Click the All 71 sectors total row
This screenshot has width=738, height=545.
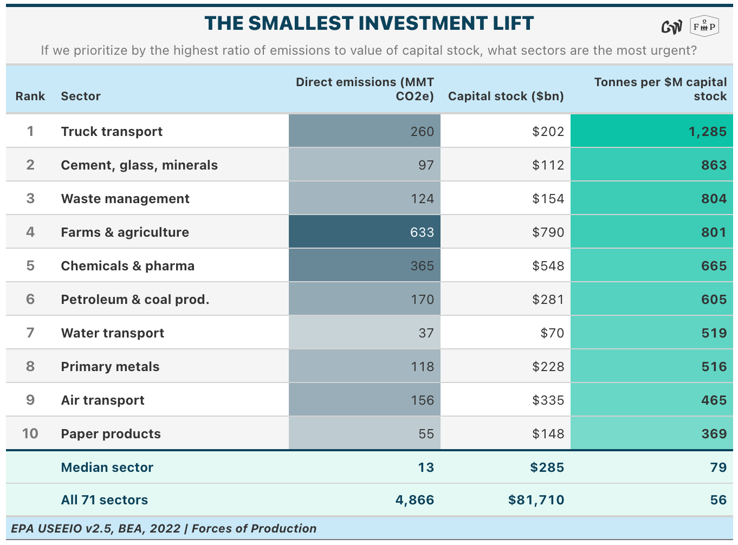click(370, 500)
